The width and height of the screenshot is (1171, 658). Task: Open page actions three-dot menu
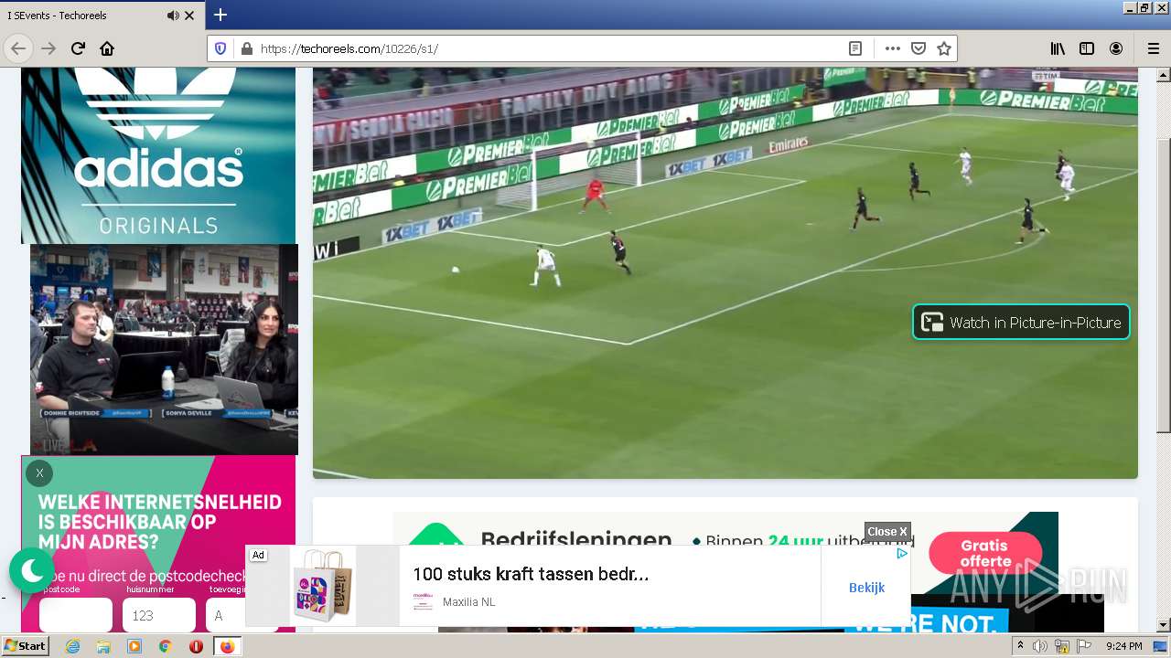tap(892, 48)
